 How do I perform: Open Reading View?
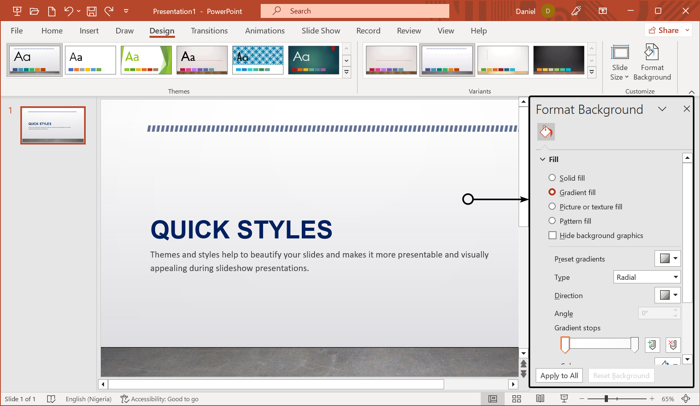[540, 398]
